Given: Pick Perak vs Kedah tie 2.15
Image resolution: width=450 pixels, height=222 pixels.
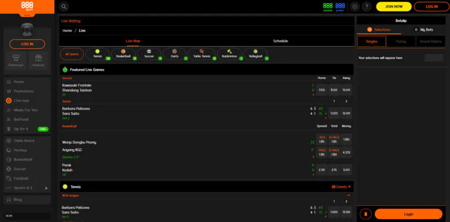Looking at the screenshot, I should (334, 170).
